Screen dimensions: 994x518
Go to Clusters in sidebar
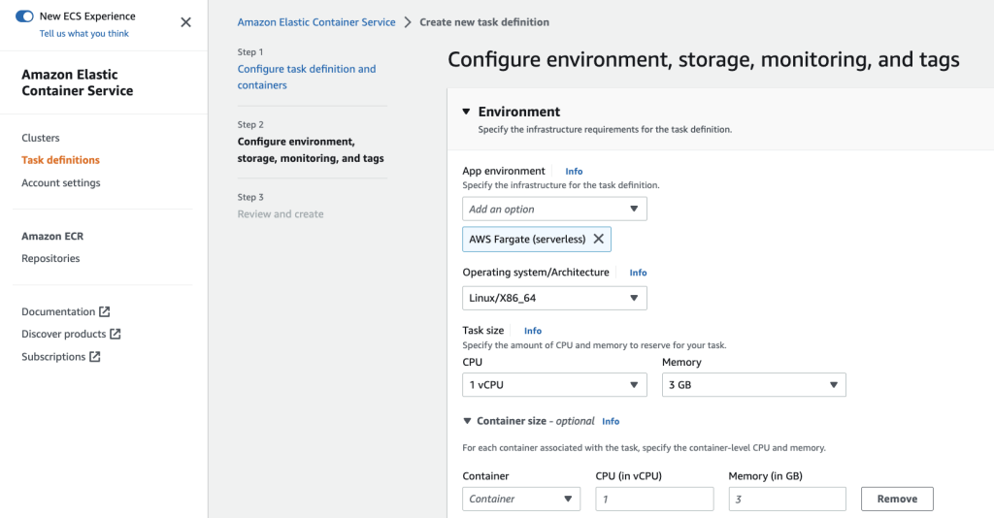[41, 138]
